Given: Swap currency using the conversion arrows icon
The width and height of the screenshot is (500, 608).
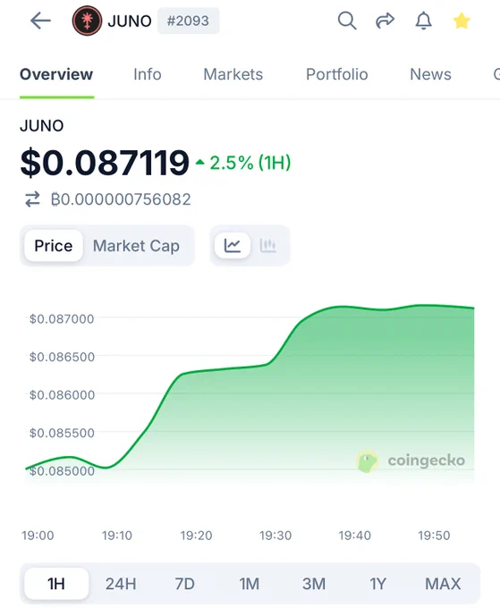Looking at the screenshot, I should click(x=32, y=199).
